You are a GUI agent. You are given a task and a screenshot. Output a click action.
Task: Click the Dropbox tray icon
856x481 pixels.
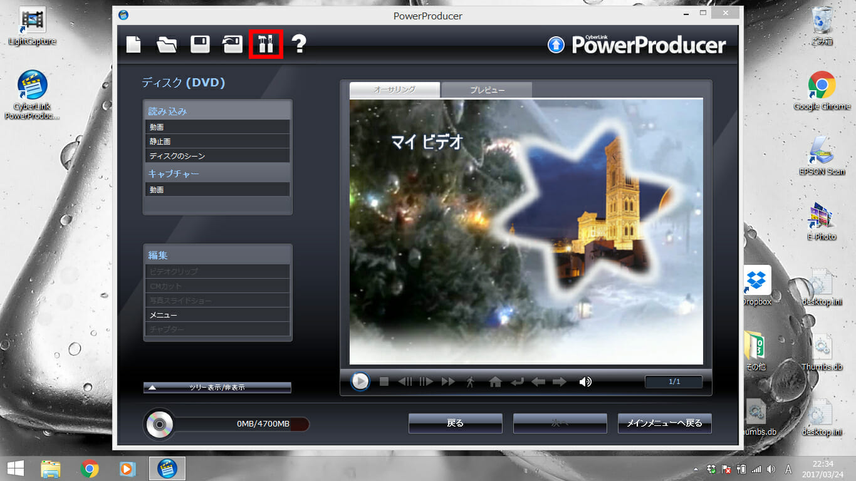[x=711, y=469]
